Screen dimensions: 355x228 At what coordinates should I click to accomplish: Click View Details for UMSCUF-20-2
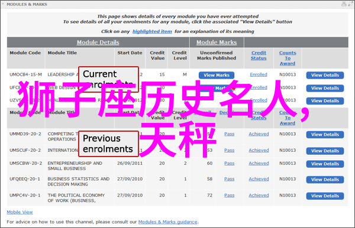coord(325,151)
